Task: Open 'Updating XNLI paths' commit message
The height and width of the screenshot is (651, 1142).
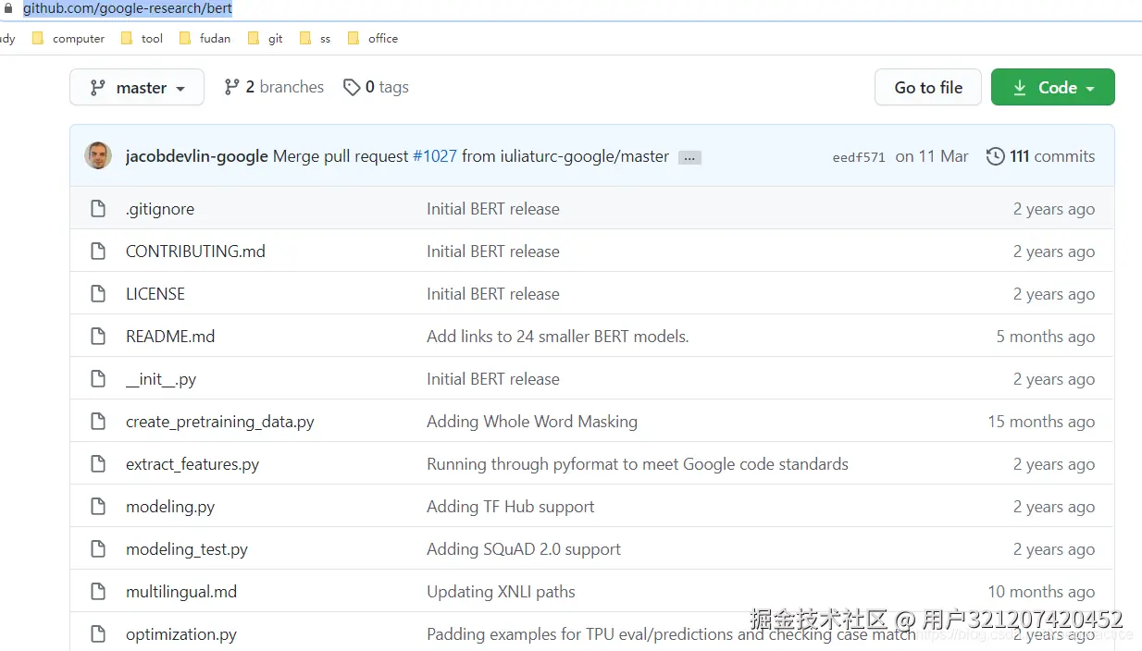Action: [x=501, y=592]
